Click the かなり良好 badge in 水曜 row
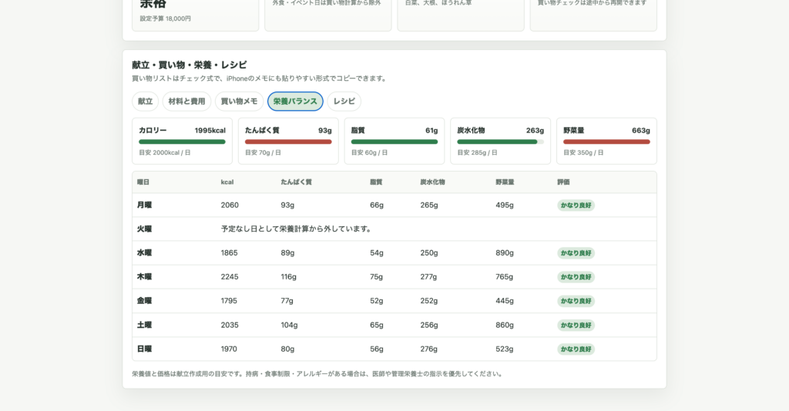789x411 pixels. [576, 253]
